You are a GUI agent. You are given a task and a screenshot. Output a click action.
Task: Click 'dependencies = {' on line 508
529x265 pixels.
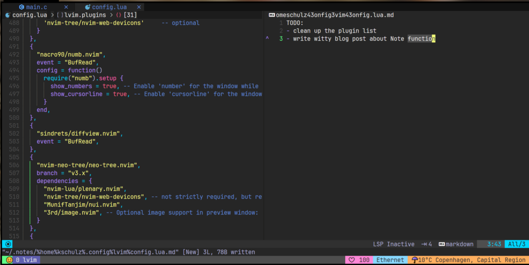click(64, 181)
